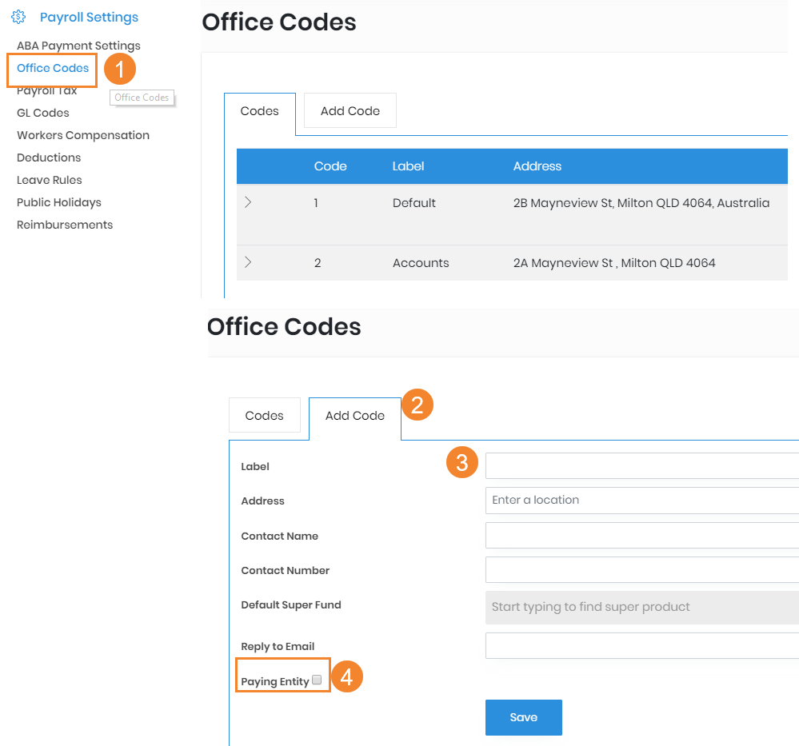Expand the Default office code row
The image size is (799, 746).
pyautogui.click(x=248, y=202)
